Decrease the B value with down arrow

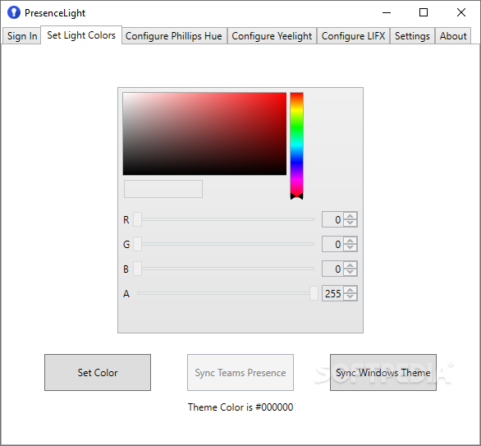[350, 272]
